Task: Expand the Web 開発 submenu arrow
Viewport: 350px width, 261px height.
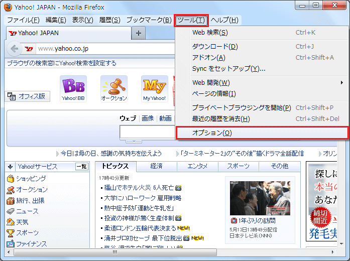Action: tap(342, 83)
